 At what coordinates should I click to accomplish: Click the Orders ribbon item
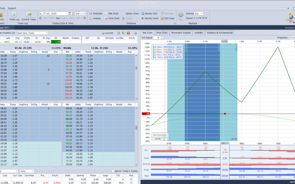coord(127,19)
